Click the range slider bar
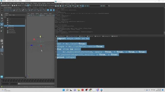 click(x=36, y=84)
